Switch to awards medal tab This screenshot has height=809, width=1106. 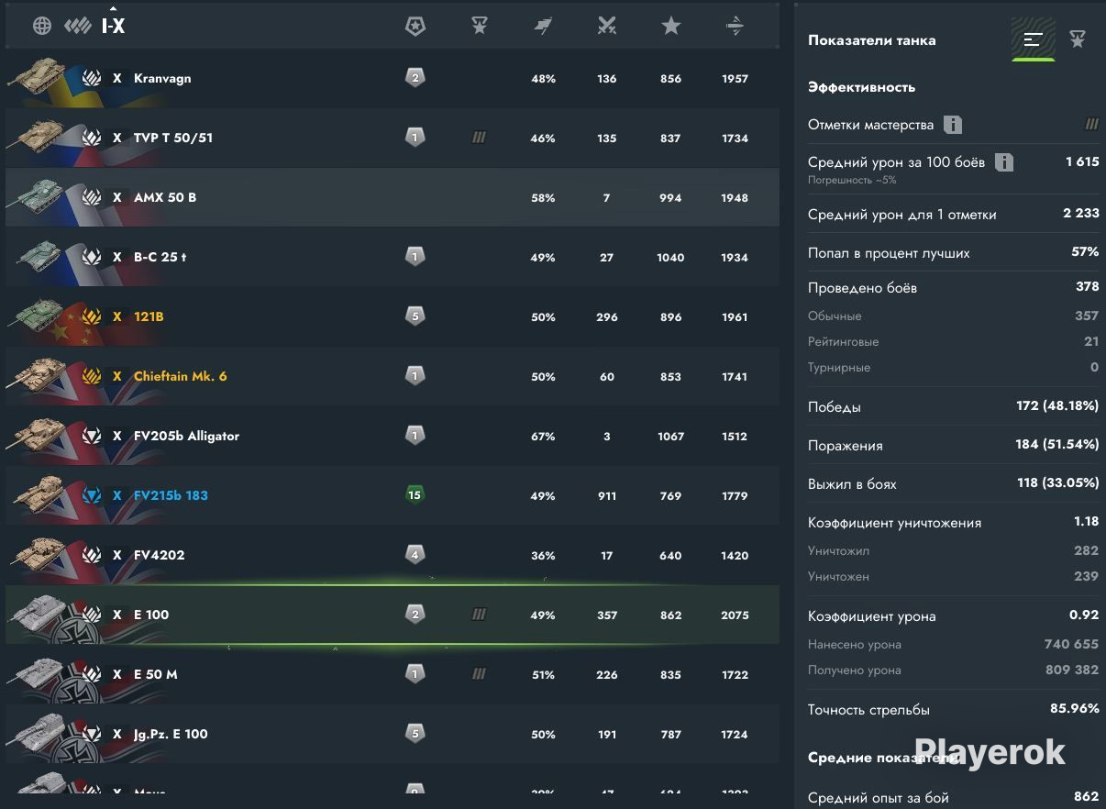(1078, 39)
